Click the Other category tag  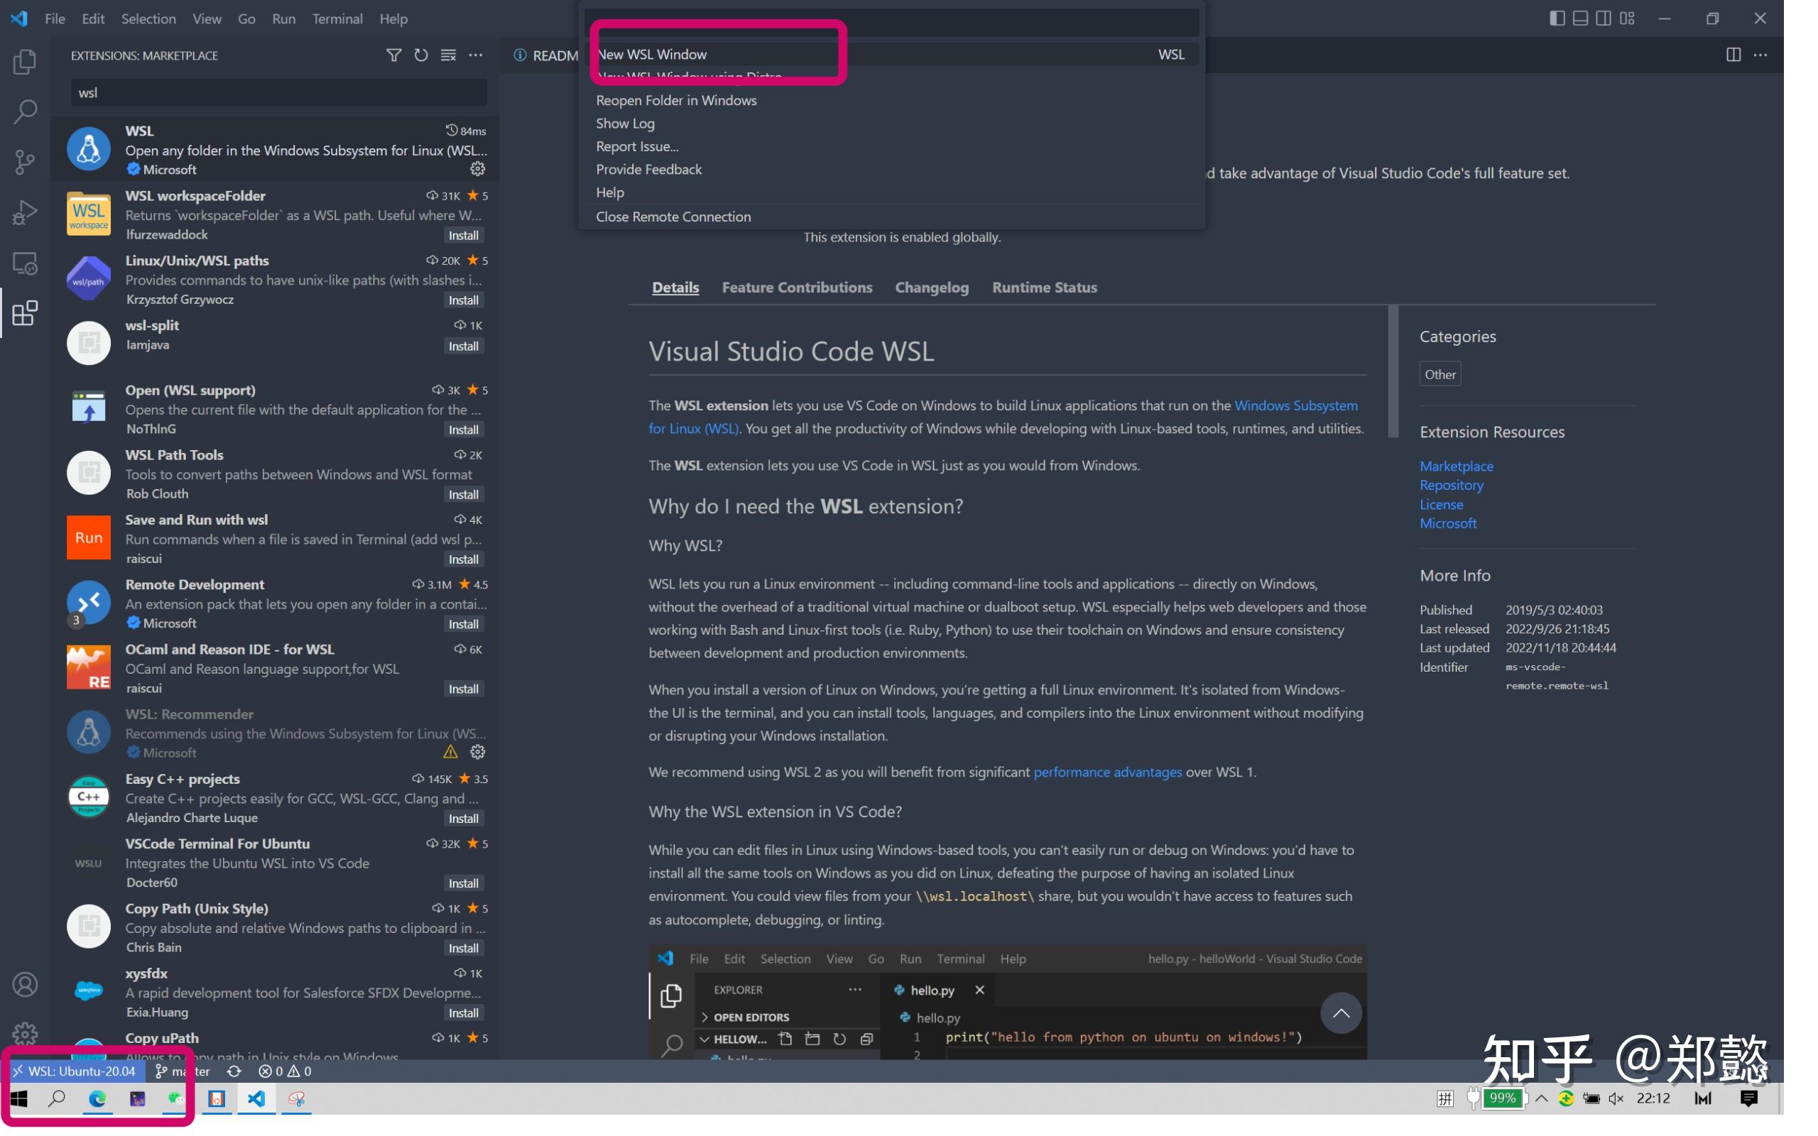click(1440, 374)
